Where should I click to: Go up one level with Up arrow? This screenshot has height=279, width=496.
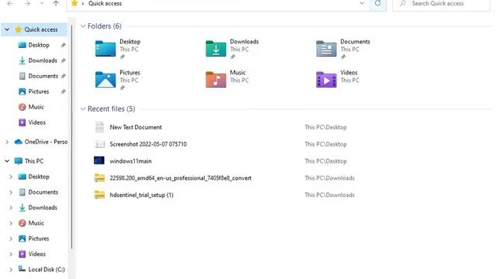[56, 3]
